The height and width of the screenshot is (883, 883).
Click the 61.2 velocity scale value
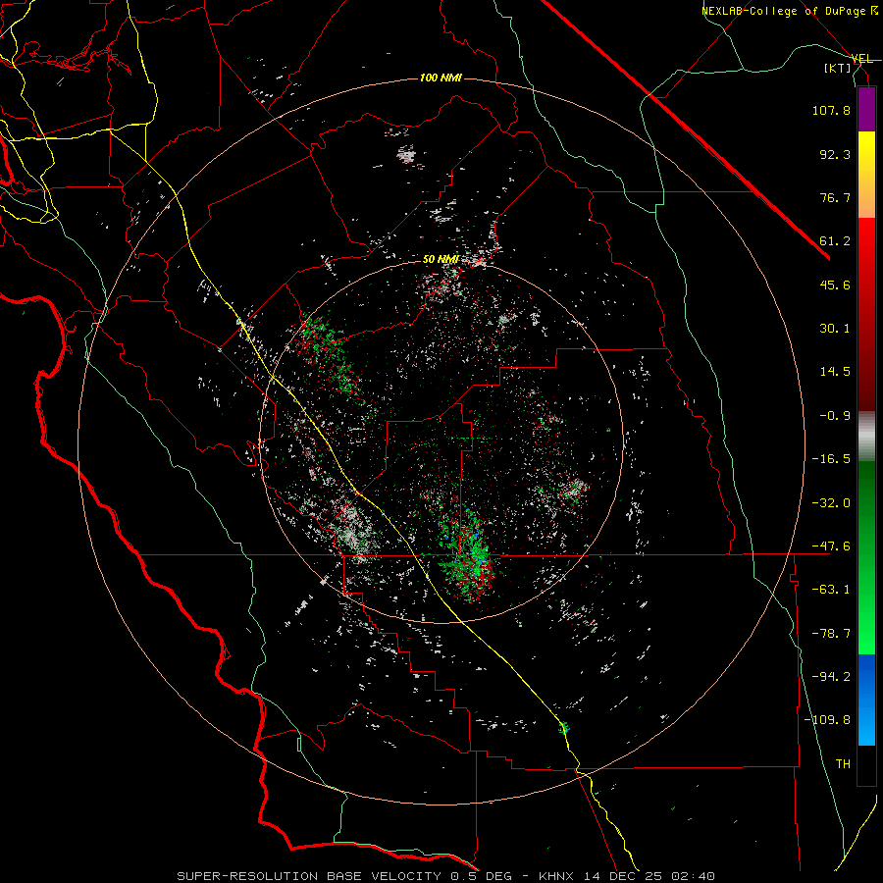pos(835,241)
